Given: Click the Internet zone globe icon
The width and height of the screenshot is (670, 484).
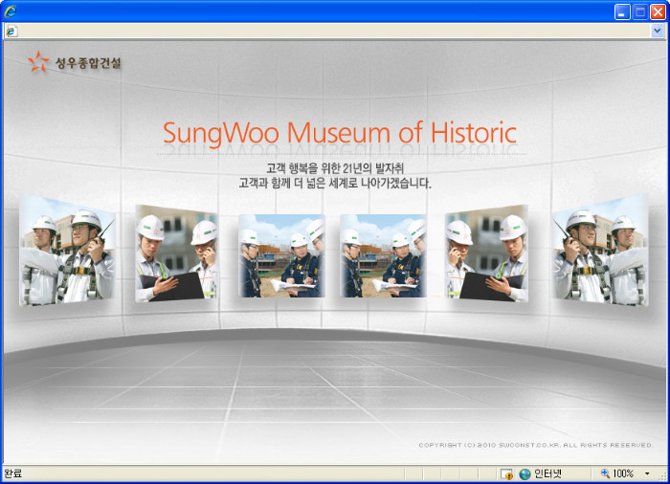Looking at the screenshot, I should (x=525, y=473).
